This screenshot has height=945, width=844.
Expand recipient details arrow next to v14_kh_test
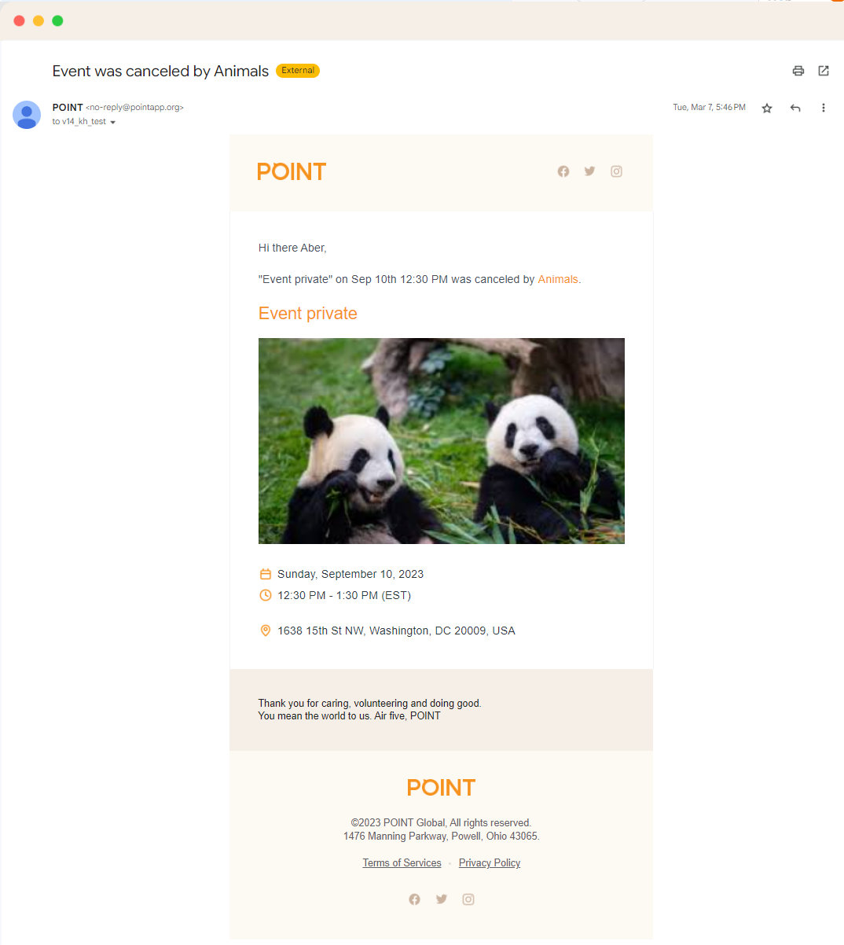[x=113, y=123]
